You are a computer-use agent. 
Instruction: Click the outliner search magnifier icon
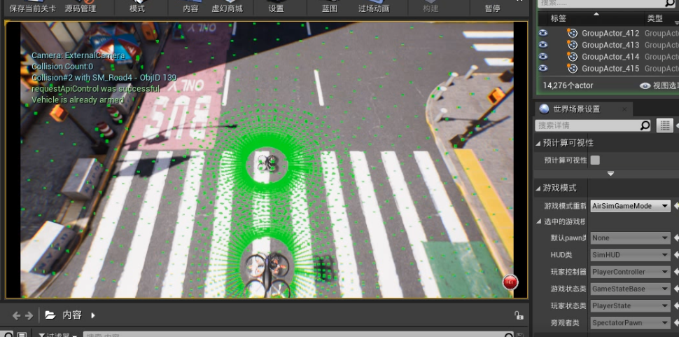pos(669,3)
